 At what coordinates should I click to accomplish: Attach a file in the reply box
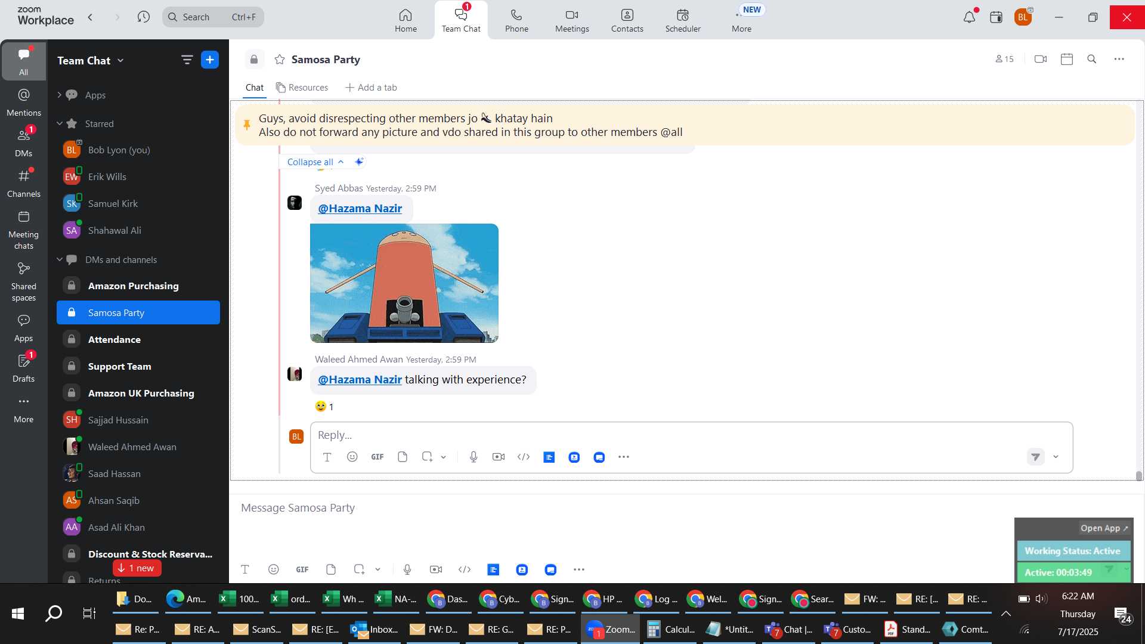[x=403, y=457]
